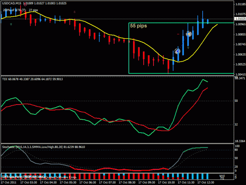246x185 pixels.
Task: Select the '200% of ATR (7): 27 pips' label
Action: [x=20, y=10]
